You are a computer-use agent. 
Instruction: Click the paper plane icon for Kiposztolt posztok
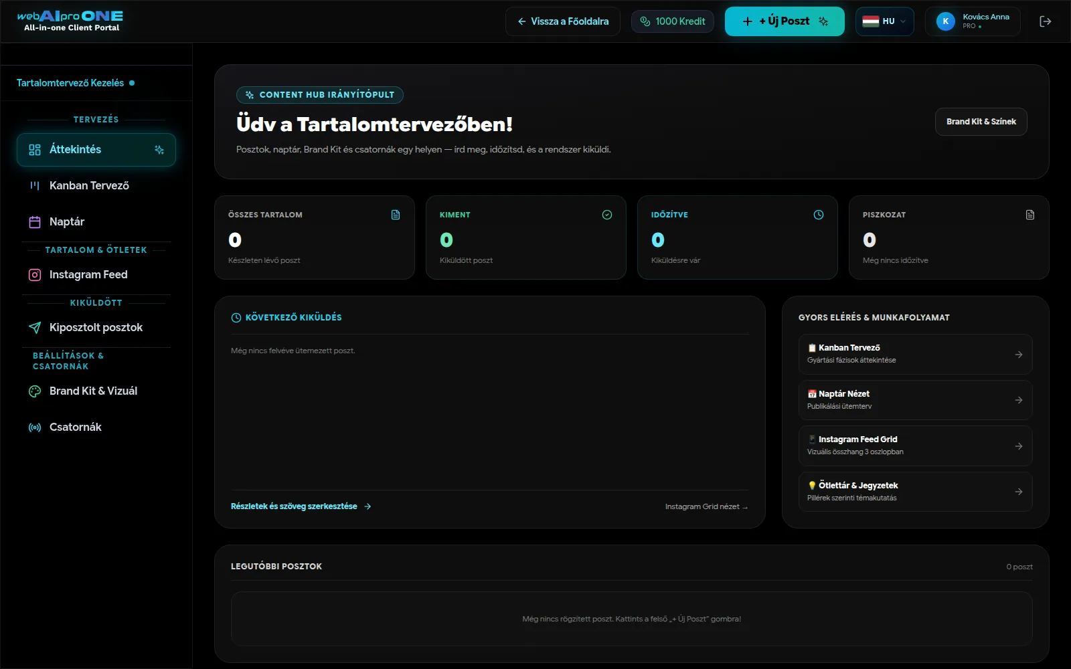(x=35, y=328)
